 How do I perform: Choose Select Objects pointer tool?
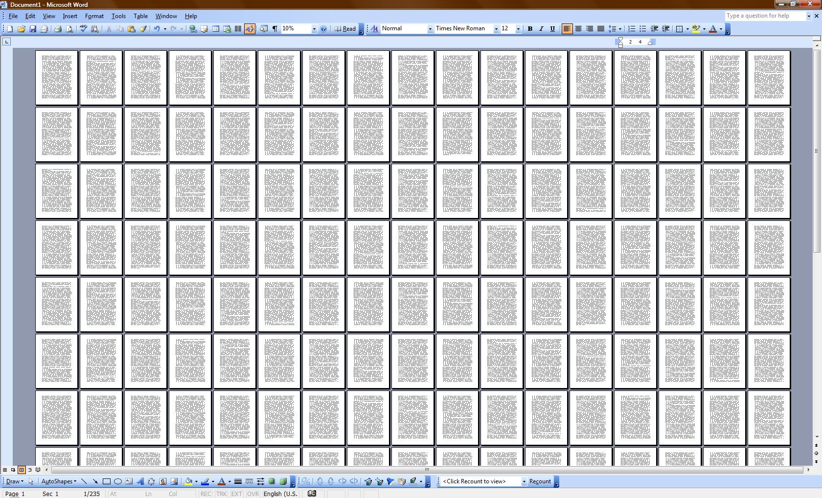31,481
